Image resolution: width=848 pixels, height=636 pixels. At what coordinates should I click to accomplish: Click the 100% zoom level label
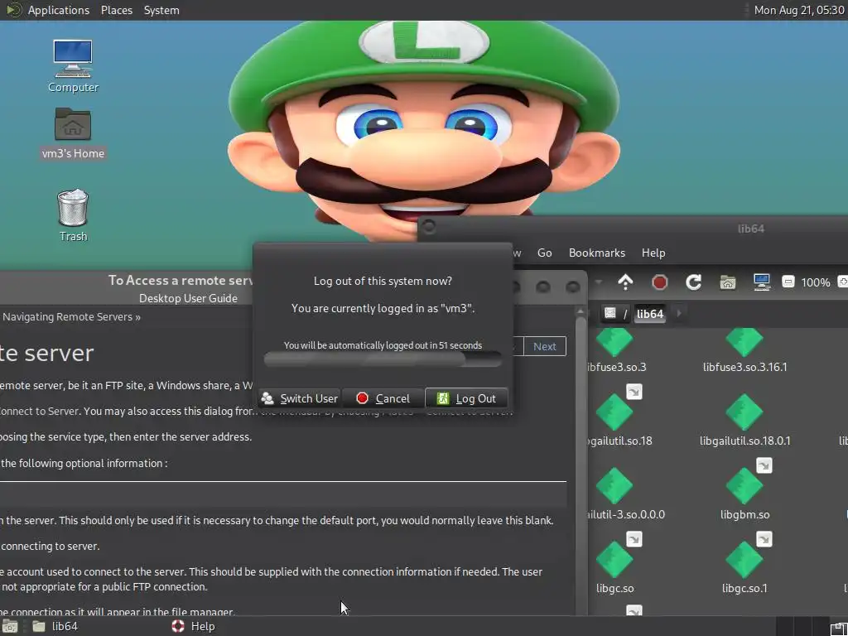815,282
